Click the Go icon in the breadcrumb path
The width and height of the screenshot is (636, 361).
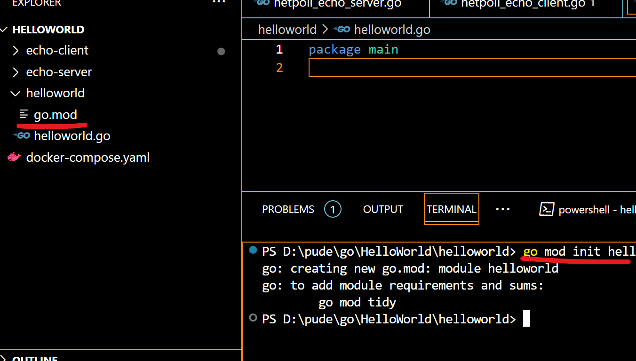(342, 30)
